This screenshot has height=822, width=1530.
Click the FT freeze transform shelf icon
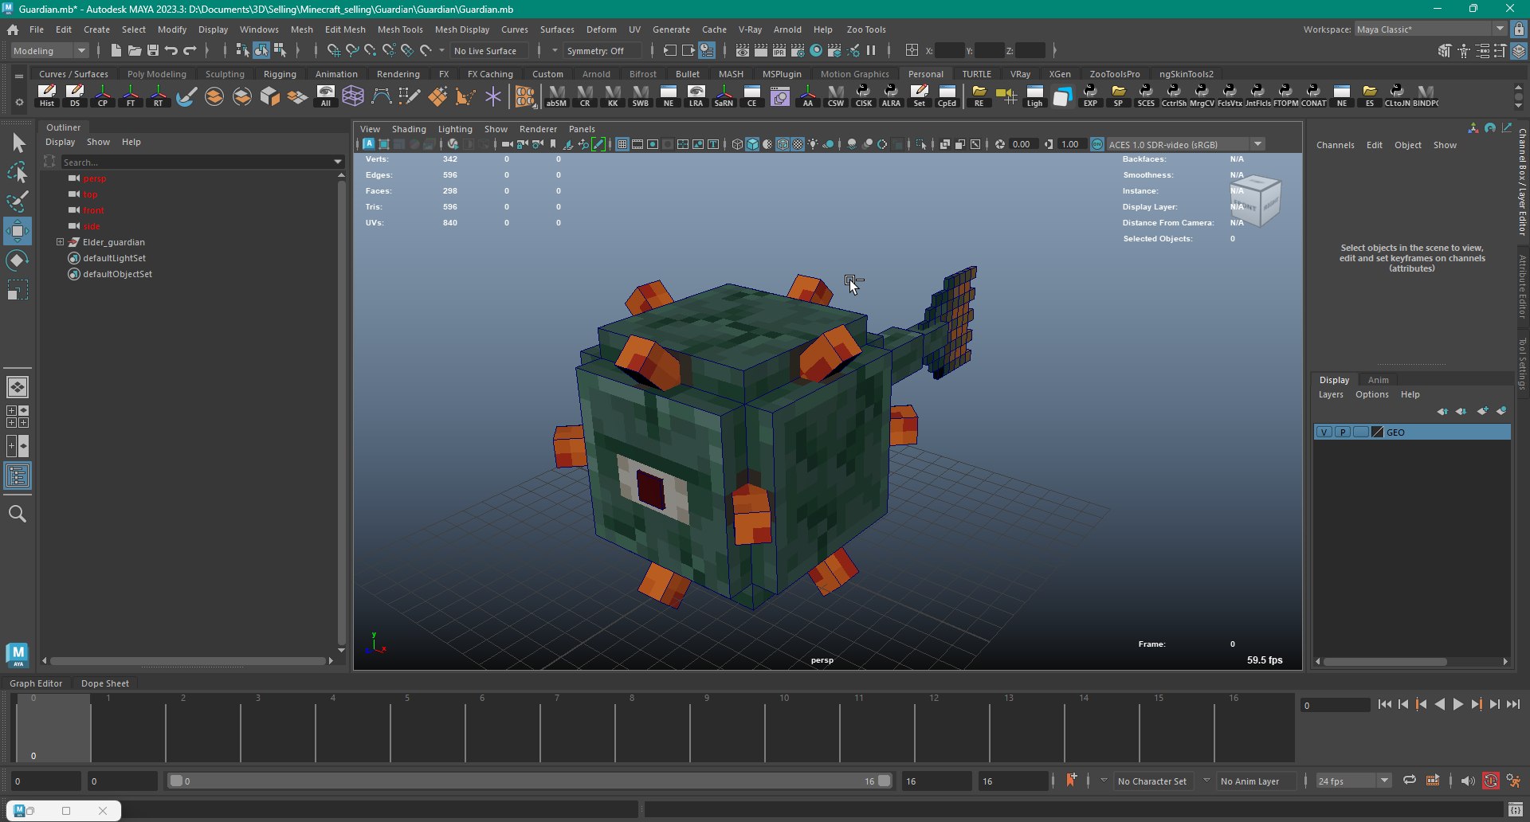131,96
